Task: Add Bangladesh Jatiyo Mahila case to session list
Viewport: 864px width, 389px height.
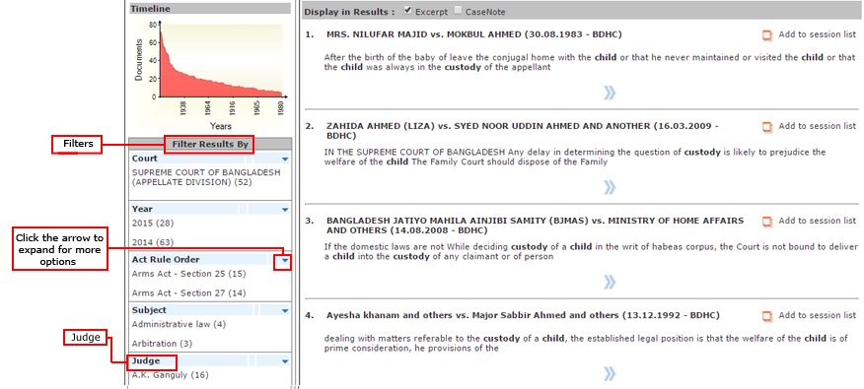Action: pyautogui.click(x=809, y=222)
